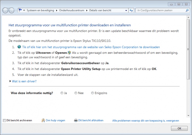The height and width of the screenshot is (135, 192).
Task: Click the shield icon after Openen
Action: tap(69, 53)
